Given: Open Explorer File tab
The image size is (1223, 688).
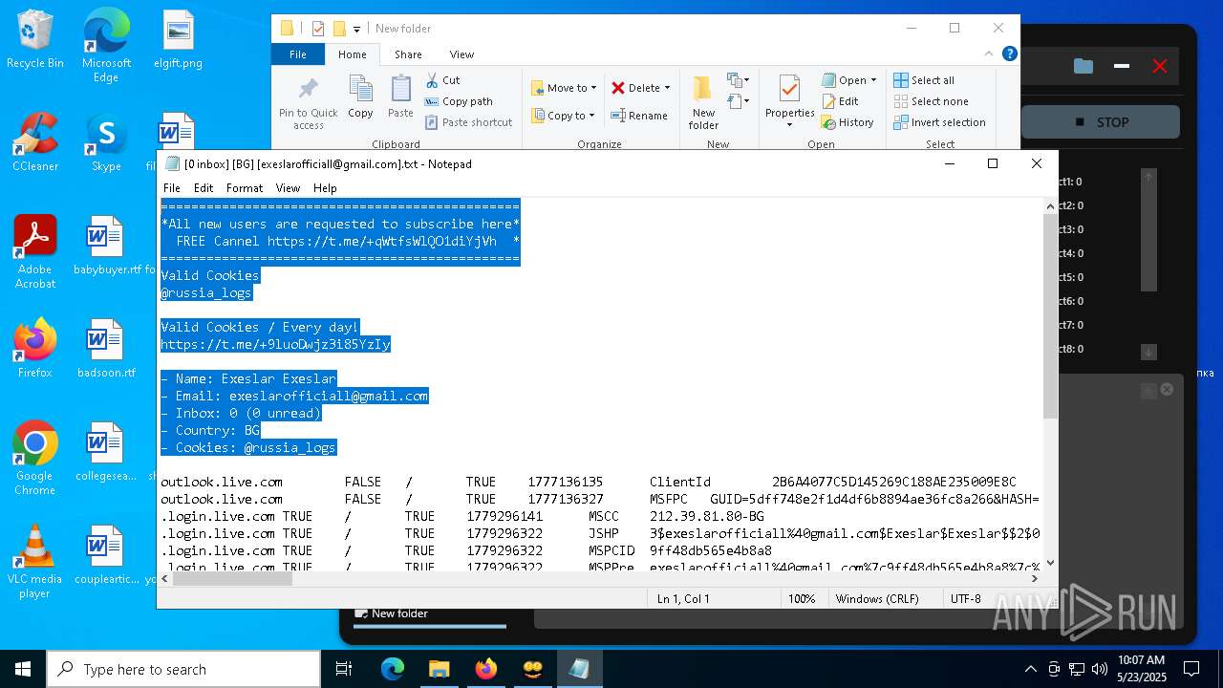Looking at the screenshot, I should tap(298, 54).
